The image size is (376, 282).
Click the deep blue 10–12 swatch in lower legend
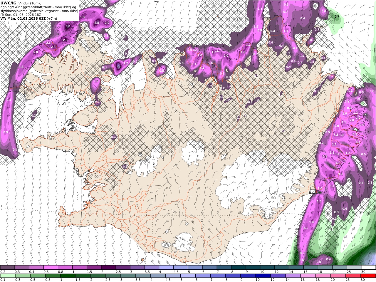coord(263,276)
